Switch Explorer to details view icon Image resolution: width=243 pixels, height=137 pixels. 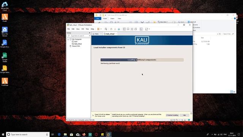tap(232, 92)
